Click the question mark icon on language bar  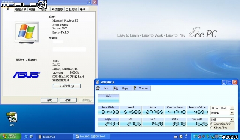click(x=181, y=137)
